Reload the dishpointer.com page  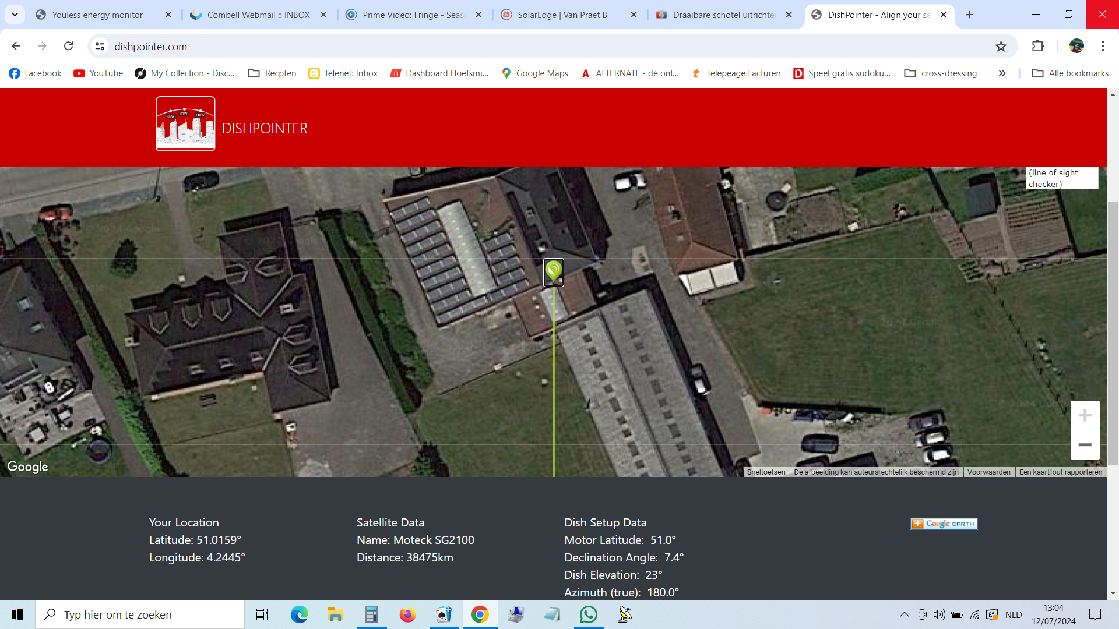coord(69,46)
